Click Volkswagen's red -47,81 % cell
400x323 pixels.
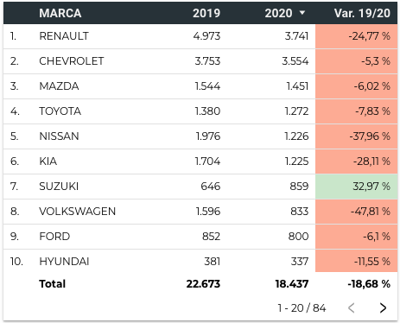357,212
